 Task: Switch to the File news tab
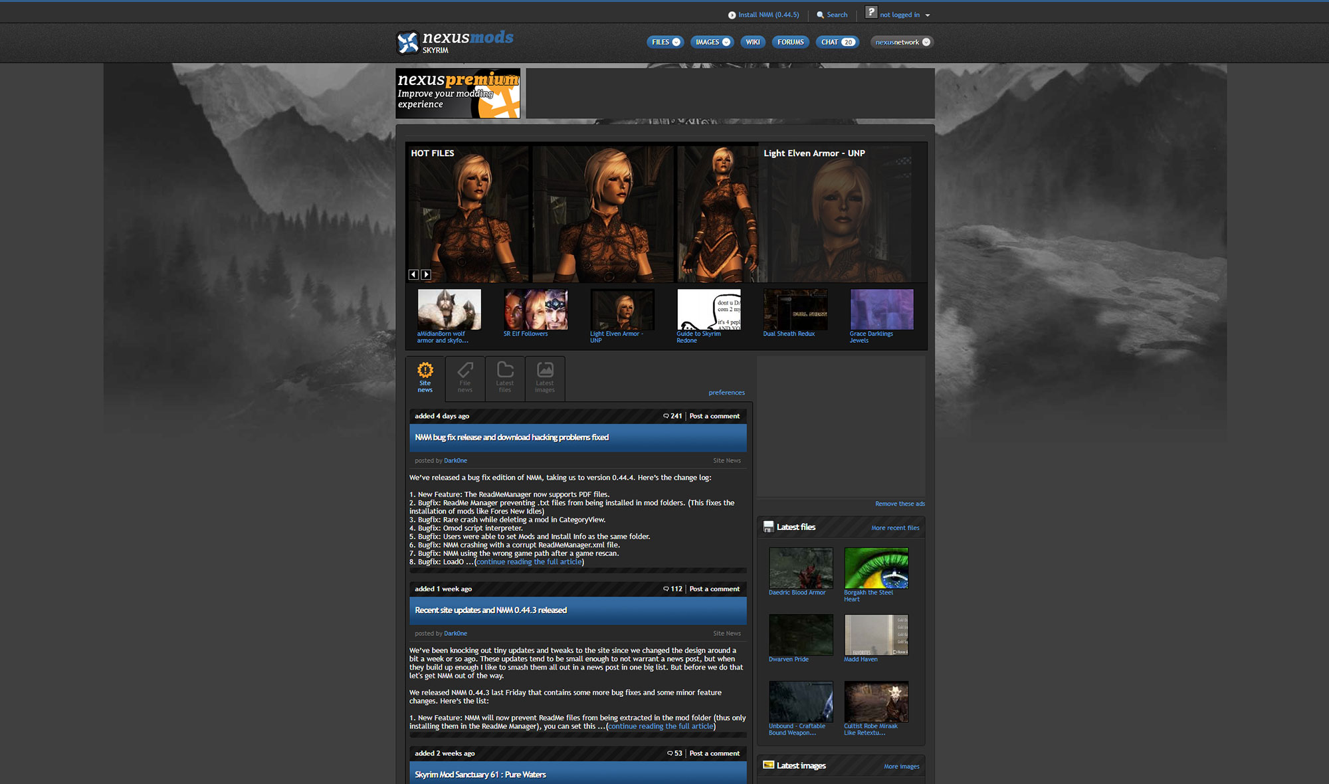(x=465, y=377)
